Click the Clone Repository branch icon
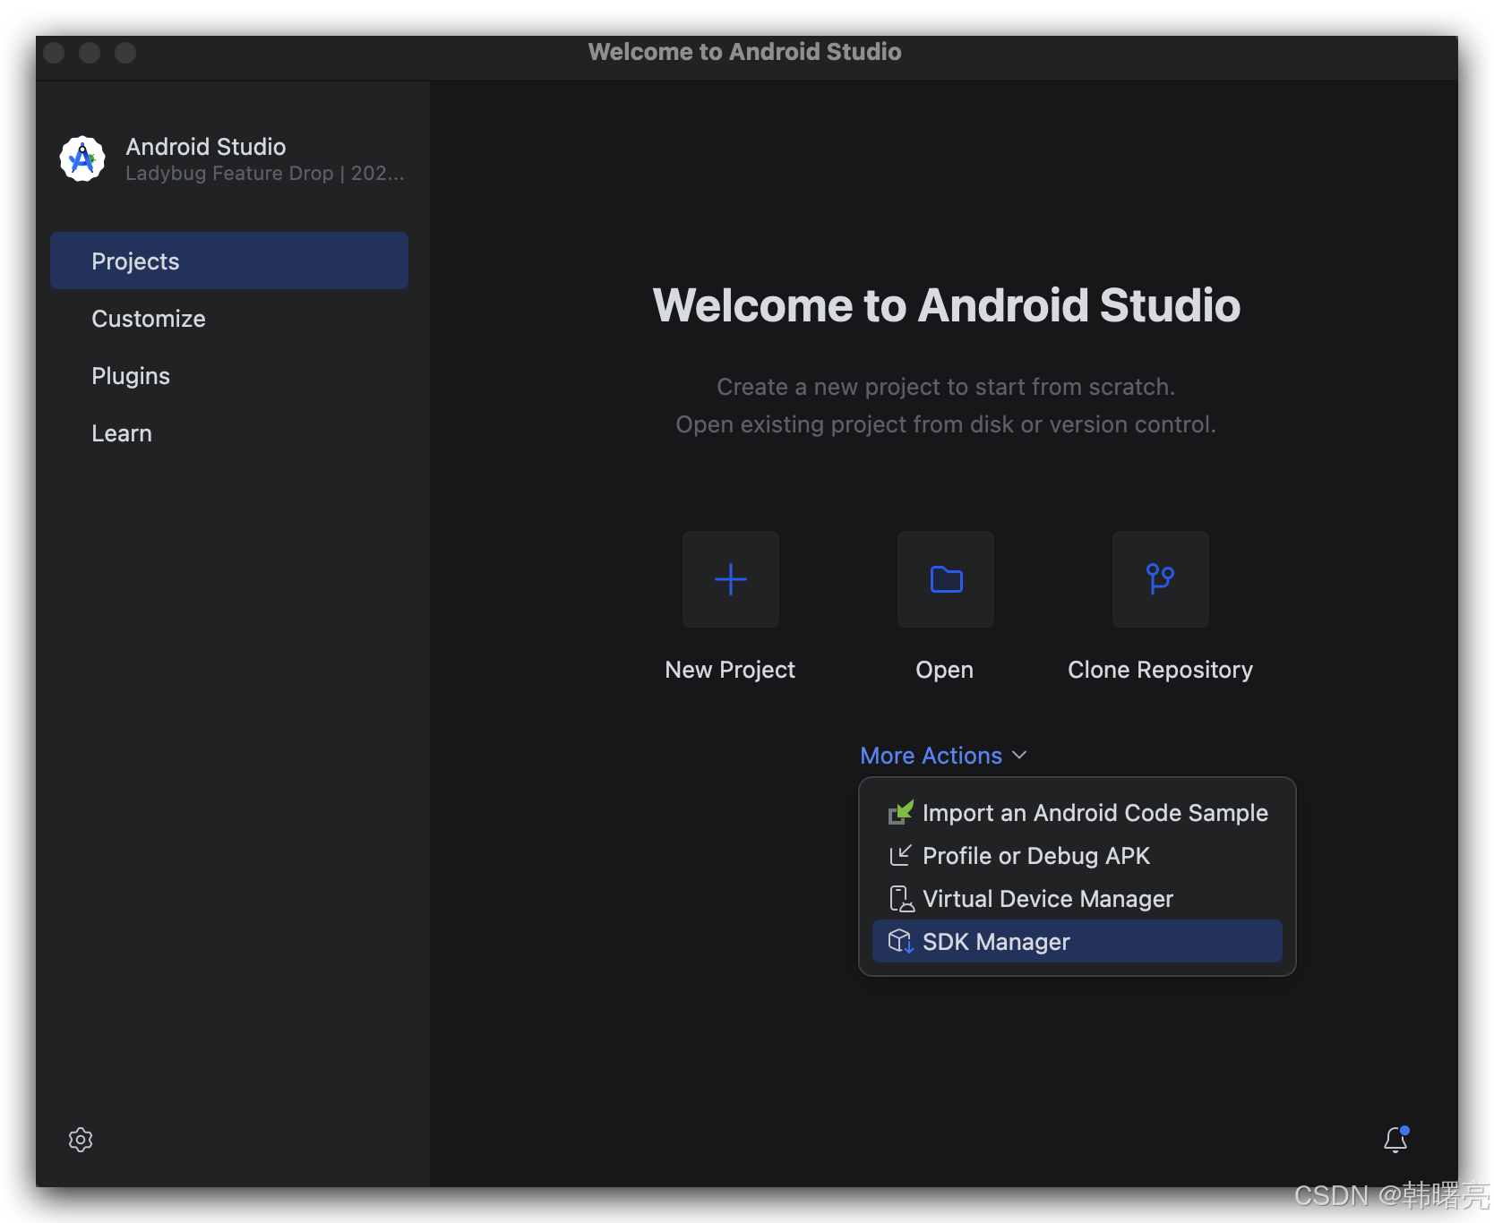Screen dimensions: 1494x1223 pyautogui.click(x=1161, y=579)
